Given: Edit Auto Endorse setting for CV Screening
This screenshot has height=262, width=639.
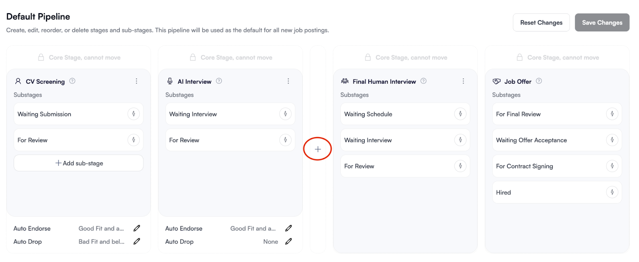Looking at the screenshot, I should point(137,228).
